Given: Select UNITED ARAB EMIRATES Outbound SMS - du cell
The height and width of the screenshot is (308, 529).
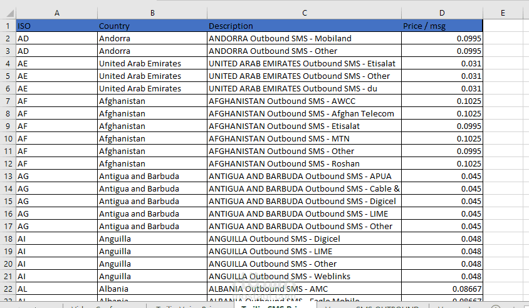Looking at the screenshot, I should tap(305, 89).
